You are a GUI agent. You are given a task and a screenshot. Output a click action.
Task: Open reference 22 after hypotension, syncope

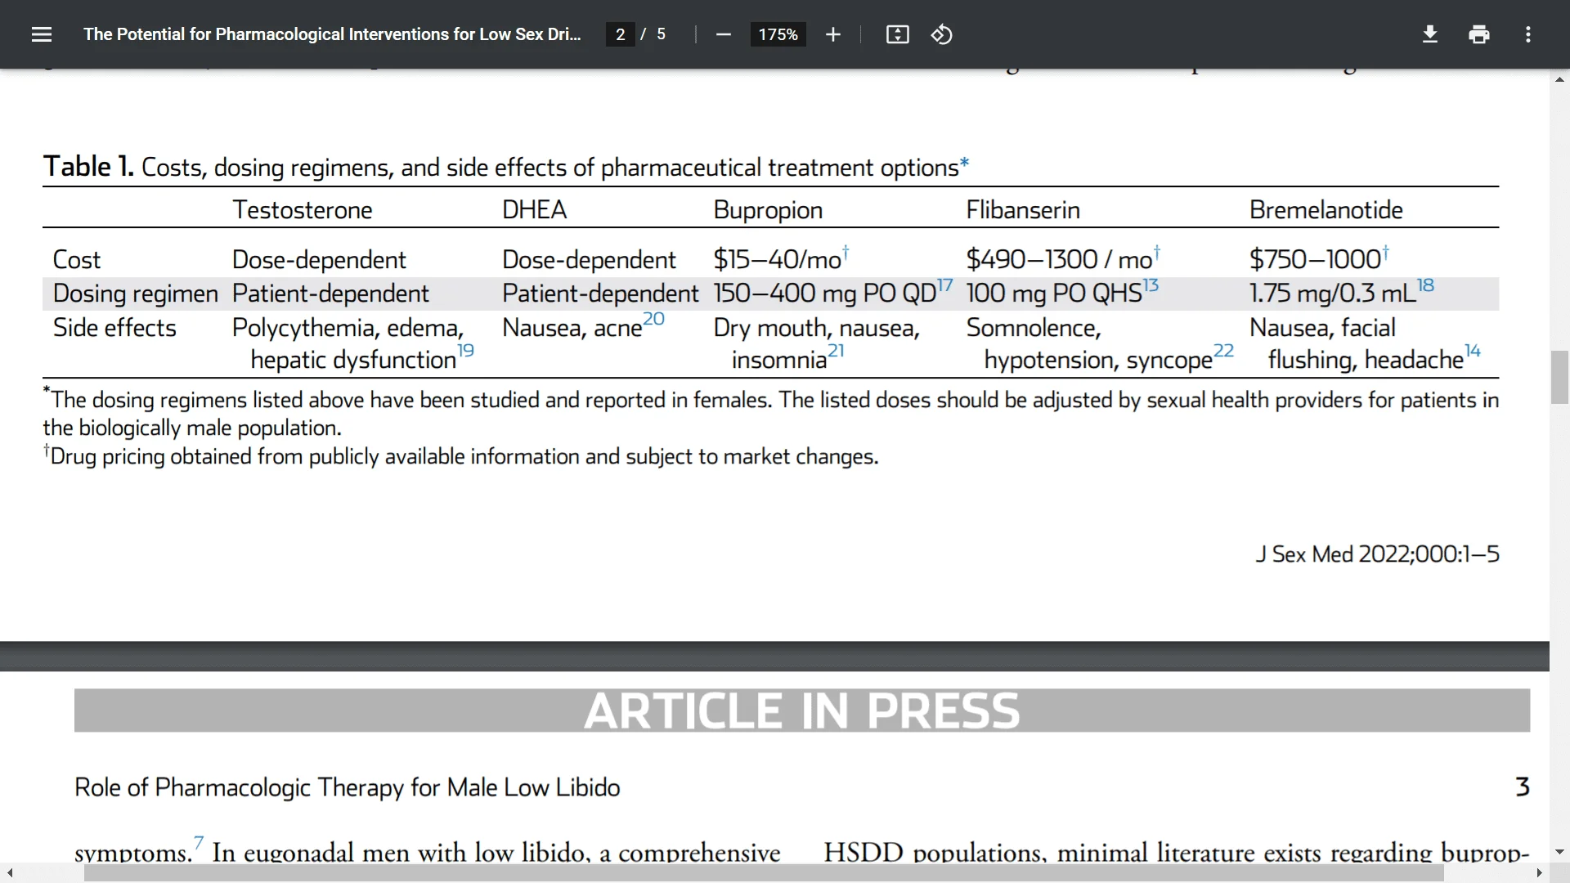pos(1223,351)
